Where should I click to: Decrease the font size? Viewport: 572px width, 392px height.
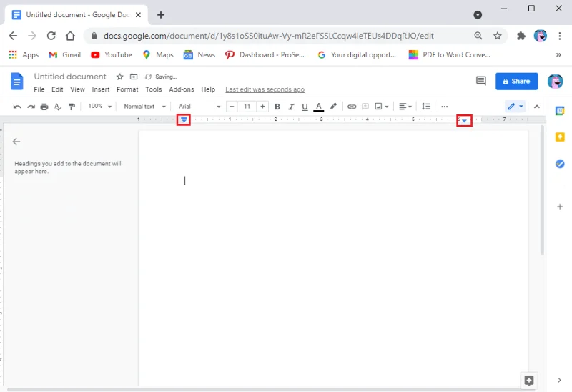tap(232, 107)
